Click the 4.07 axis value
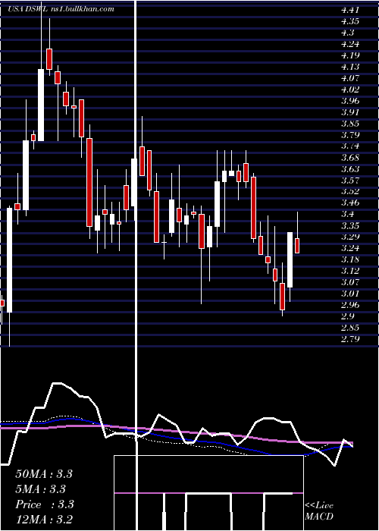 (x=350, y=78)
